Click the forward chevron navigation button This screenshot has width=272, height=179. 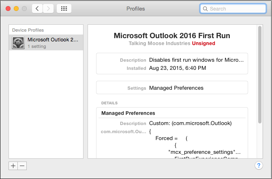coord(48,9)
